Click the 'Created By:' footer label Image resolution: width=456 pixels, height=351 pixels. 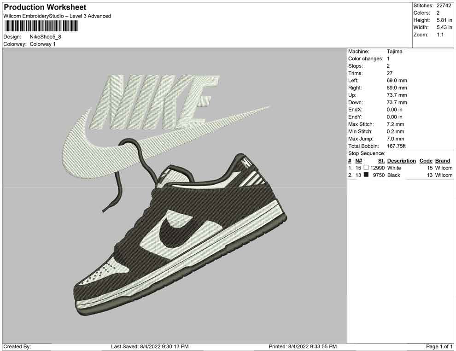[17, 346]
